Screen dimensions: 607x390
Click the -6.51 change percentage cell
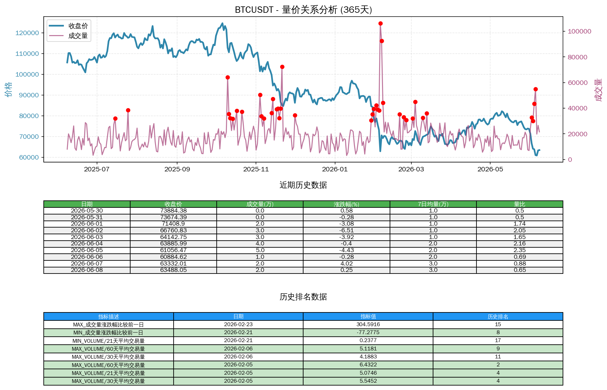(x=347, y=230)
